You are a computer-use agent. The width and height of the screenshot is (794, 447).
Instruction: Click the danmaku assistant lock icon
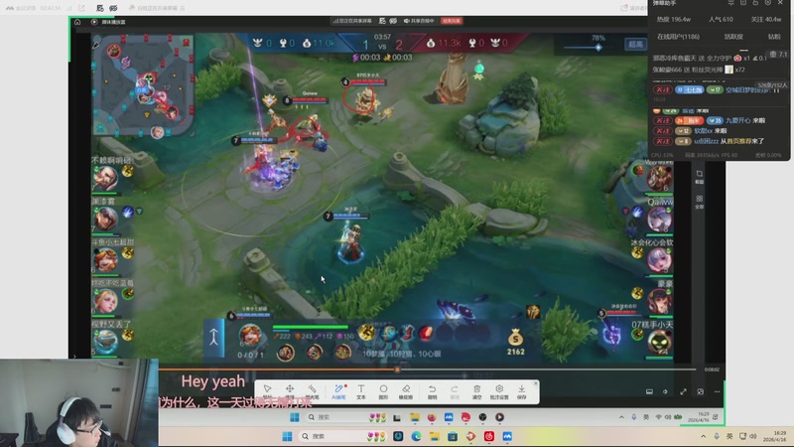(755, 3)
